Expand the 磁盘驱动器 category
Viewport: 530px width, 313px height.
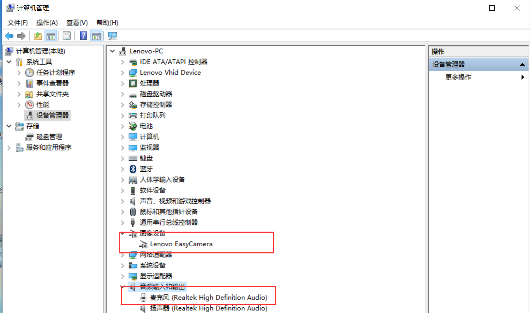pos(123,94)
